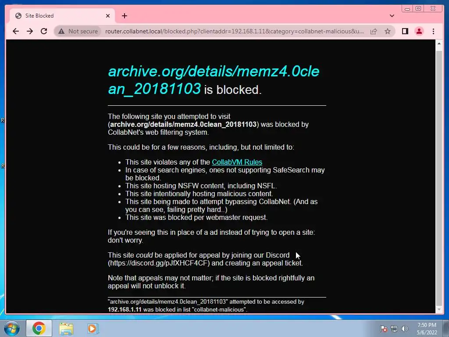449x337 pixels.
Task: Open the Not secure site info
Action: [x=78, y=31]
